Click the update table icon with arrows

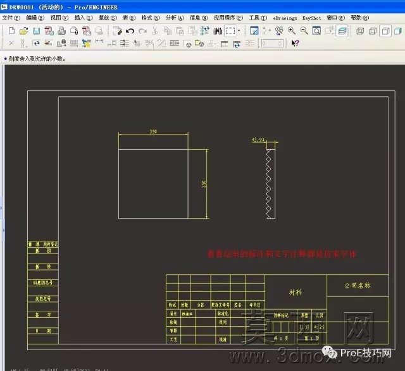(237, 44)
